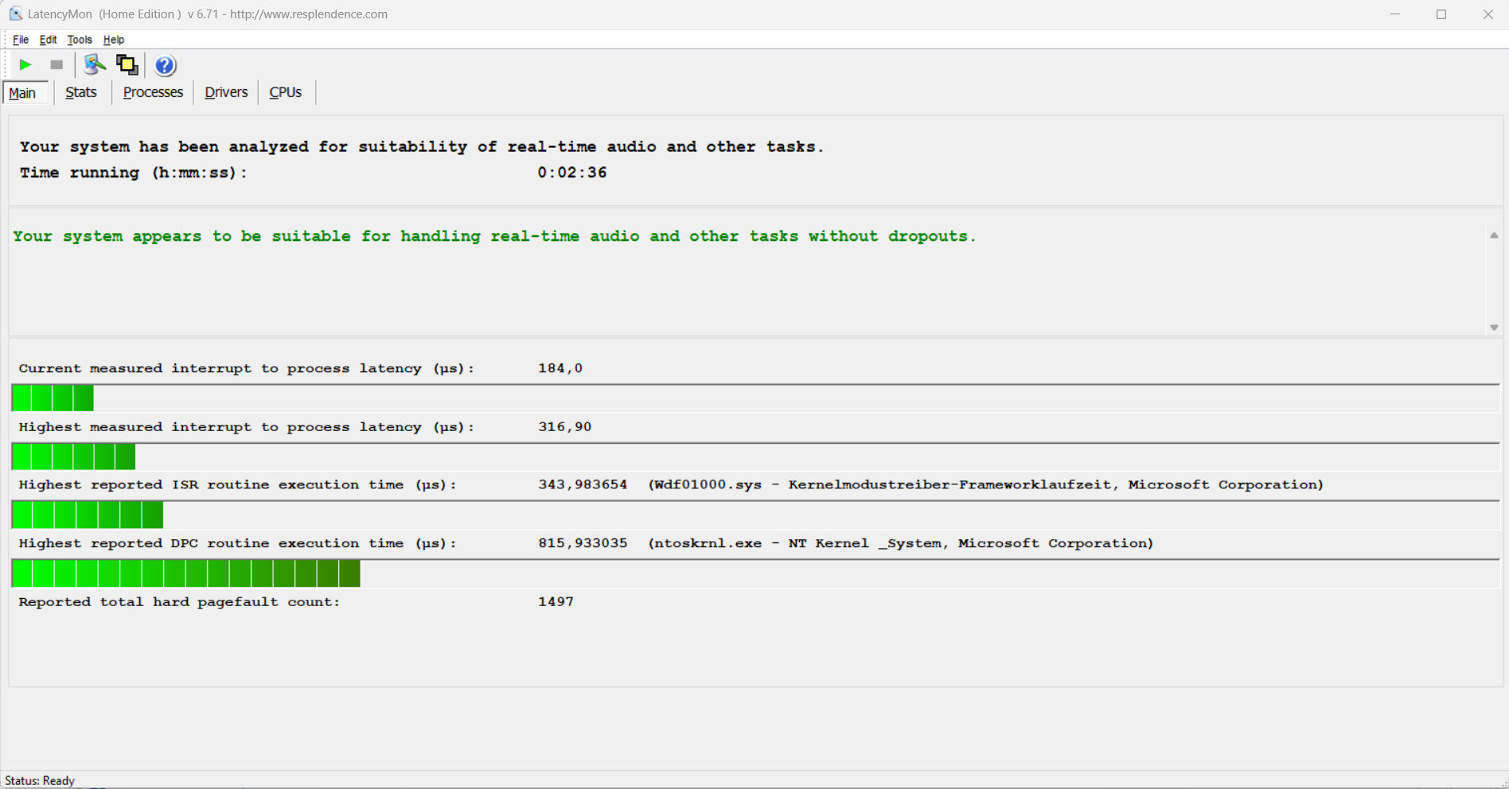The width and height of the screenshot is (1509, 789).
Task: Switch to the Stats tab
Action: [81, 92]
